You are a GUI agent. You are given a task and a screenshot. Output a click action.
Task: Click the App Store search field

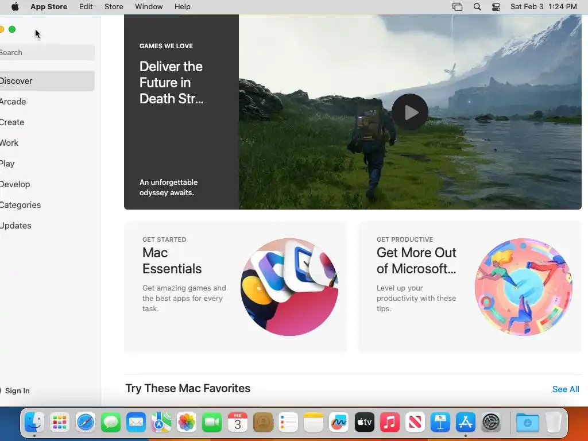47,52
